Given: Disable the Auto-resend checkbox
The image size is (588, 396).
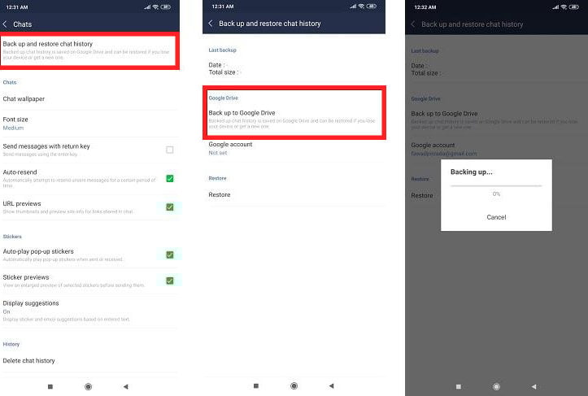Looking at the screenshot, I should pos(169,178).
